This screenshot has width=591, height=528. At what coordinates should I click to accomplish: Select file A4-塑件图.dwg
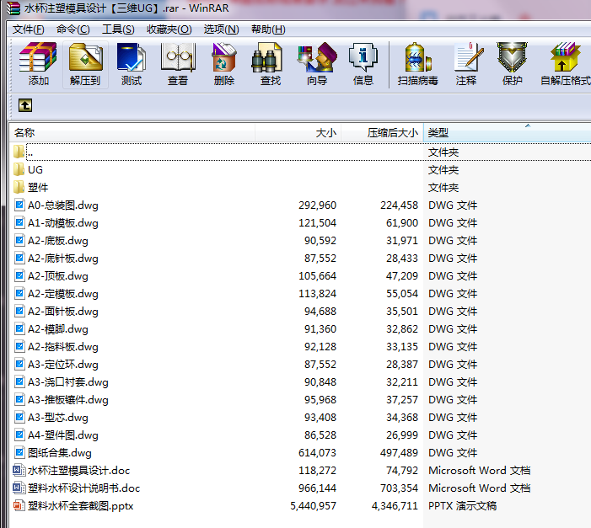[x=300, y=435]
